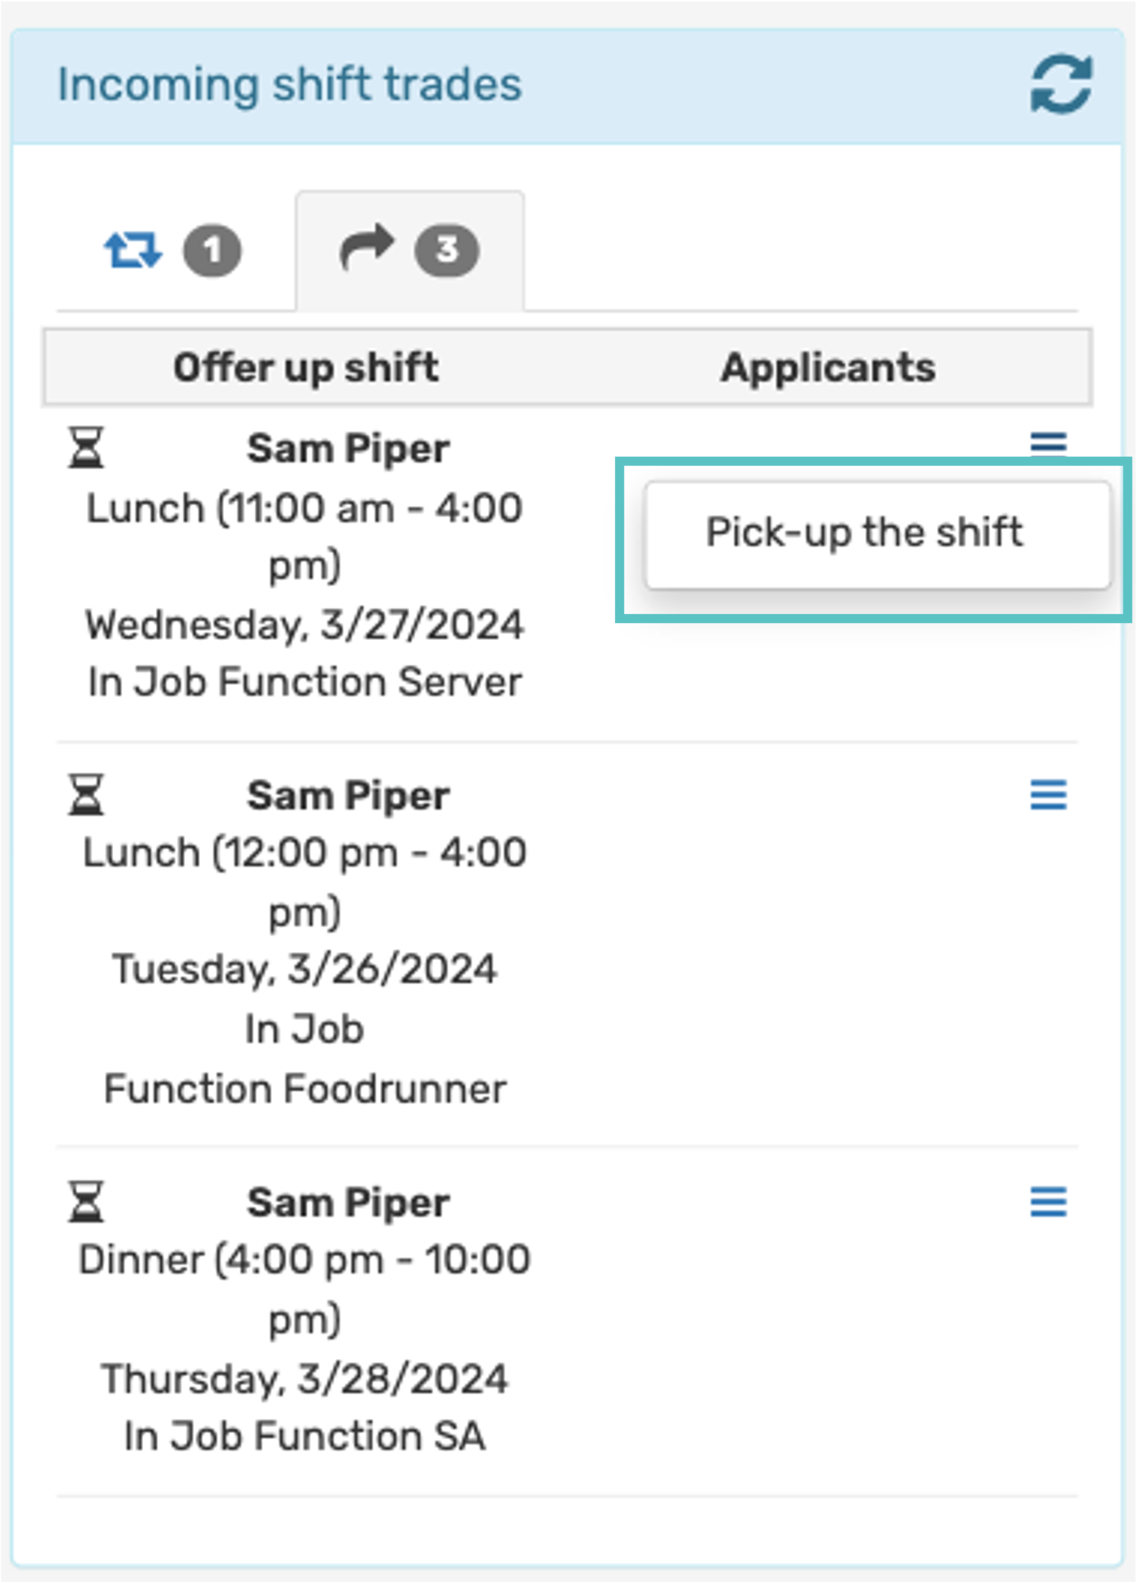Refresh the incoming shift trades panel
This screenshot has width=1137, height=1583.
click(x=1061, y=84)
